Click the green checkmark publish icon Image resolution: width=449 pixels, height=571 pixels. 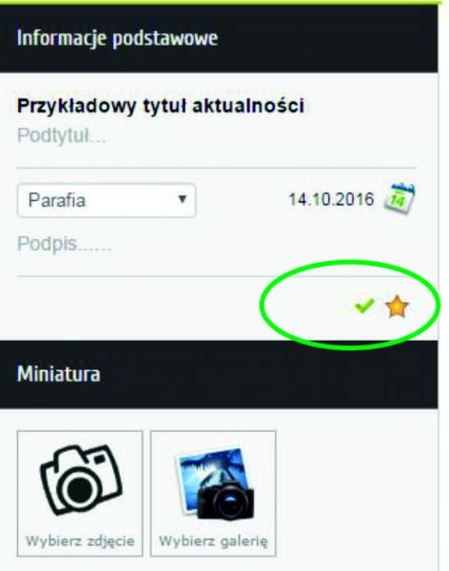(364, 305)
